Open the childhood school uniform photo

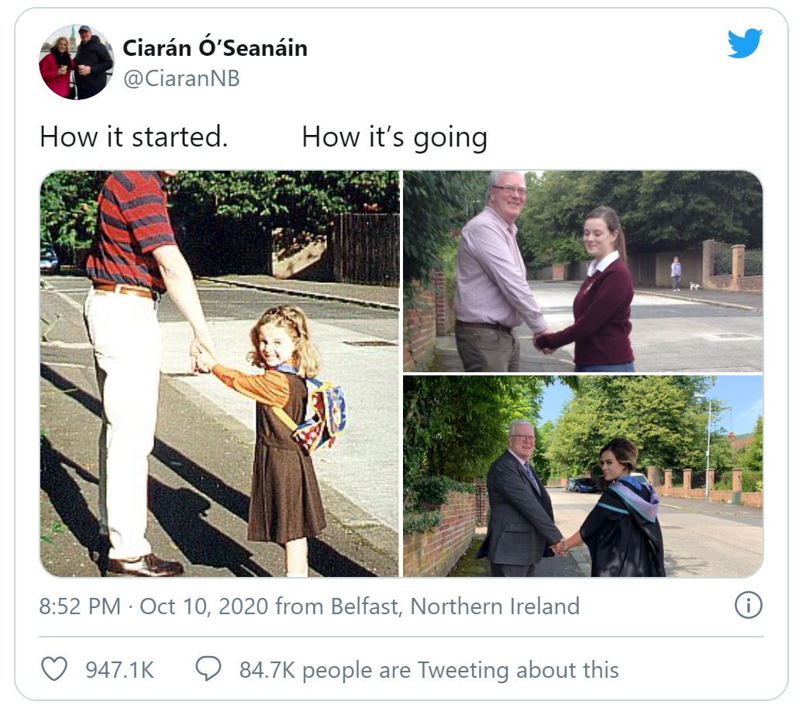tap(219, 374)
